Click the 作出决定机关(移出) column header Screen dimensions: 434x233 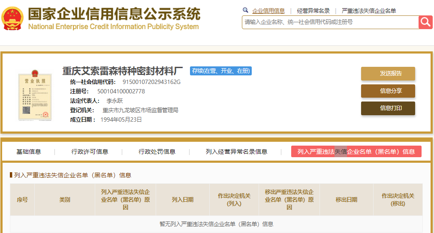click(398, 200)
